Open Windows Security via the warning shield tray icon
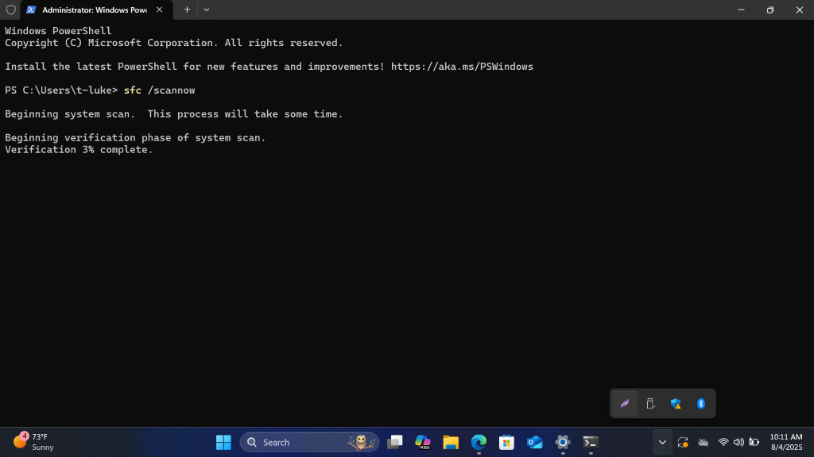The width and height of the screenshot is (814, 457). [676, 403]
